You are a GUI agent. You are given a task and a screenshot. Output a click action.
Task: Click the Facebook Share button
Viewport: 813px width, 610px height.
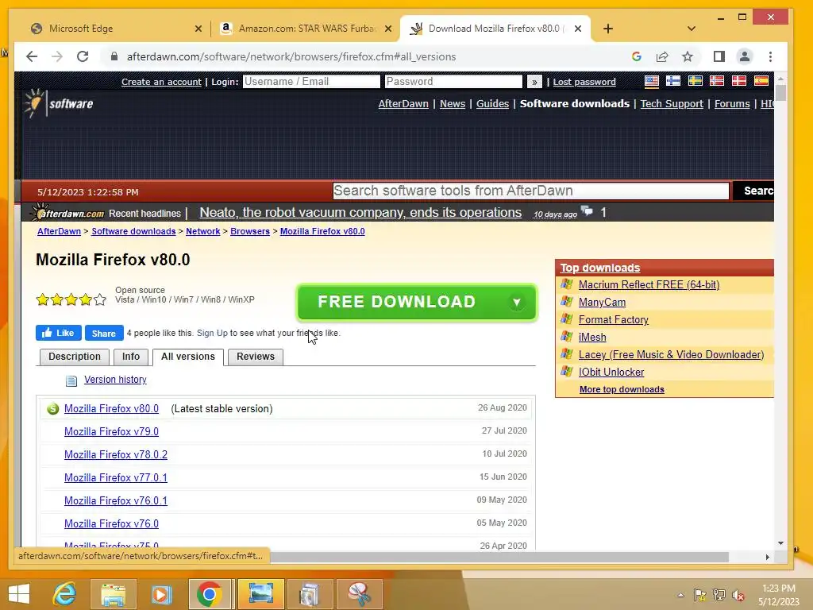click(104, 333)
